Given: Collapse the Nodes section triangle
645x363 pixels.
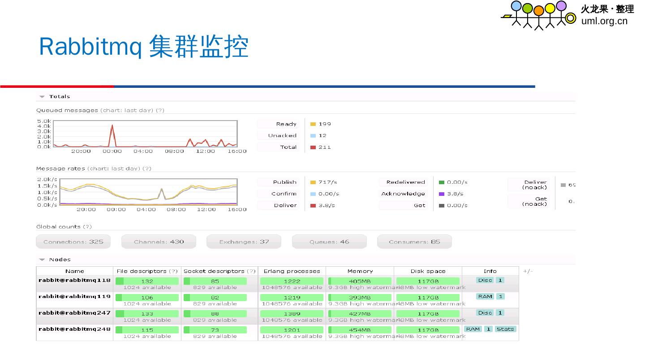Looking at the screenshot, I should coord(42,259).
